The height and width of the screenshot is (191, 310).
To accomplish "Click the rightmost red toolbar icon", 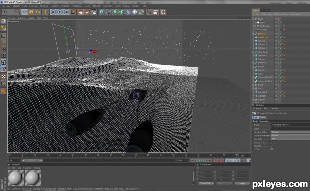I will (x=163, y=12).
